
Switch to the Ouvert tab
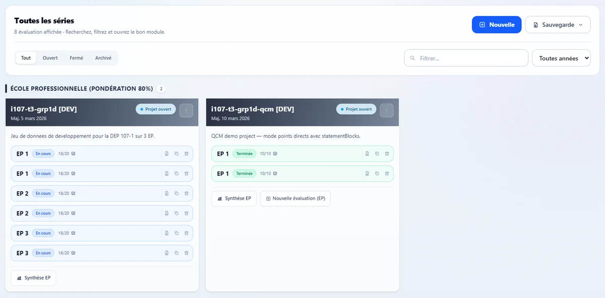(50, 58)
